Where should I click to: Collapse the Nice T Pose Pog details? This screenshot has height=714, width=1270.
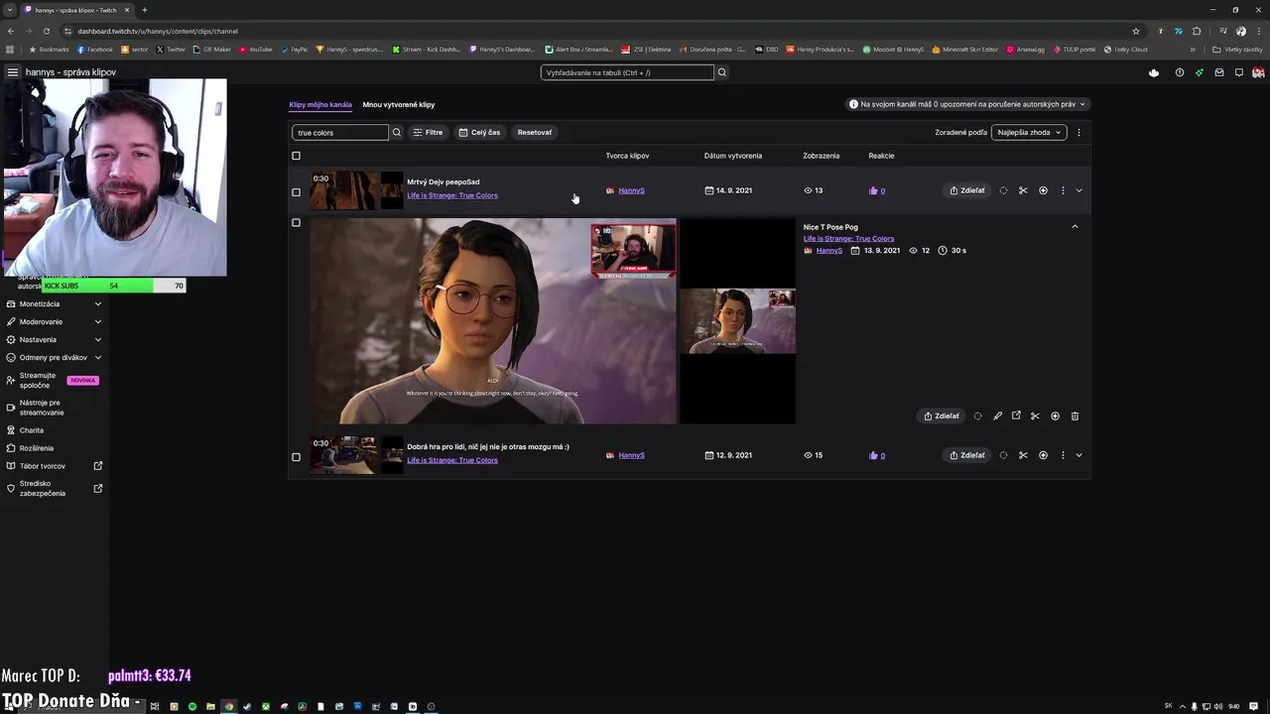pyautogui.click(x=1075, y=227)
